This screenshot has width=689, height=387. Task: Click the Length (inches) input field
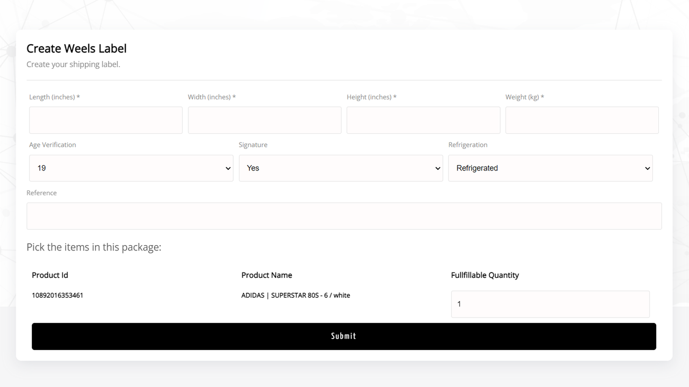tap(106, 120)
